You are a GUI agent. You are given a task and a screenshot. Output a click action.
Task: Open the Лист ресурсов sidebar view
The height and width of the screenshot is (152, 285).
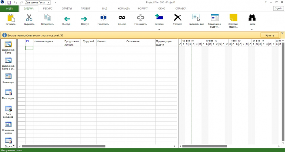[8, 112]
